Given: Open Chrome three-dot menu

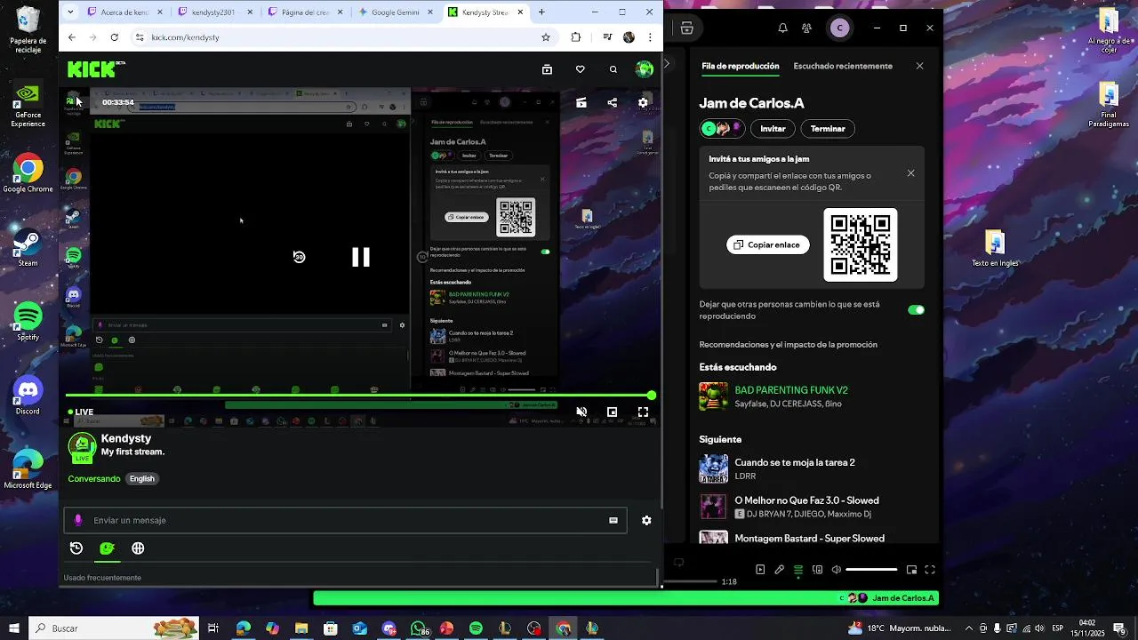Looking at the screenshot, I should pyautogui.click(x=651, y=37).
